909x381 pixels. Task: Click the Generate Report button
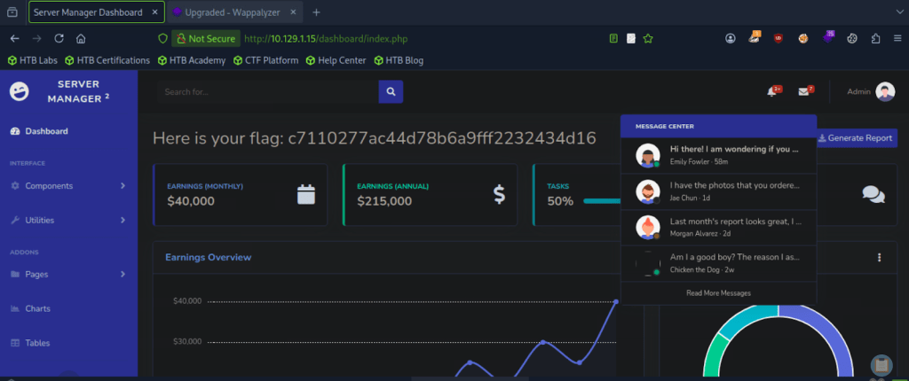pyautogui.click(x=856, y=138)
